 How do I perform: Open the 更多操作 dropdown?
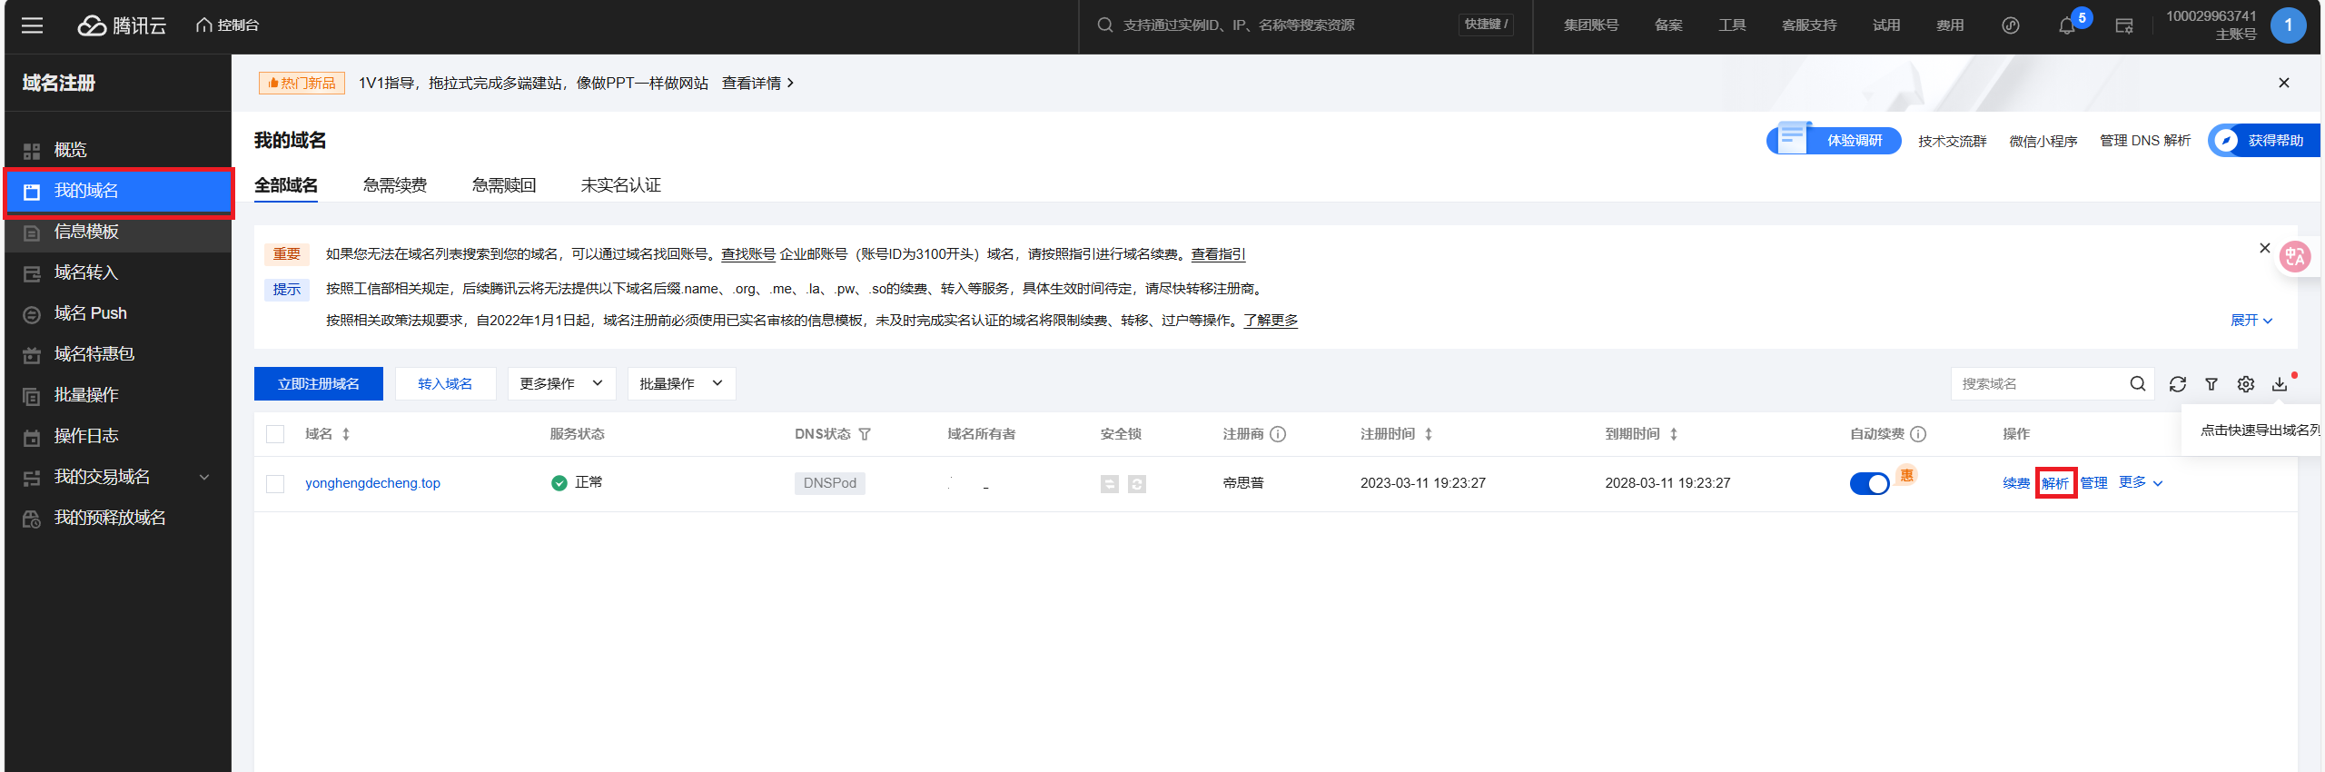pyautogui.click(x=561, y=384)
